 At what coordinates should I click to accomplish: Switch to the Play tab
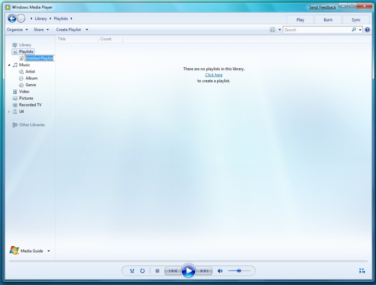coord(300,20)
